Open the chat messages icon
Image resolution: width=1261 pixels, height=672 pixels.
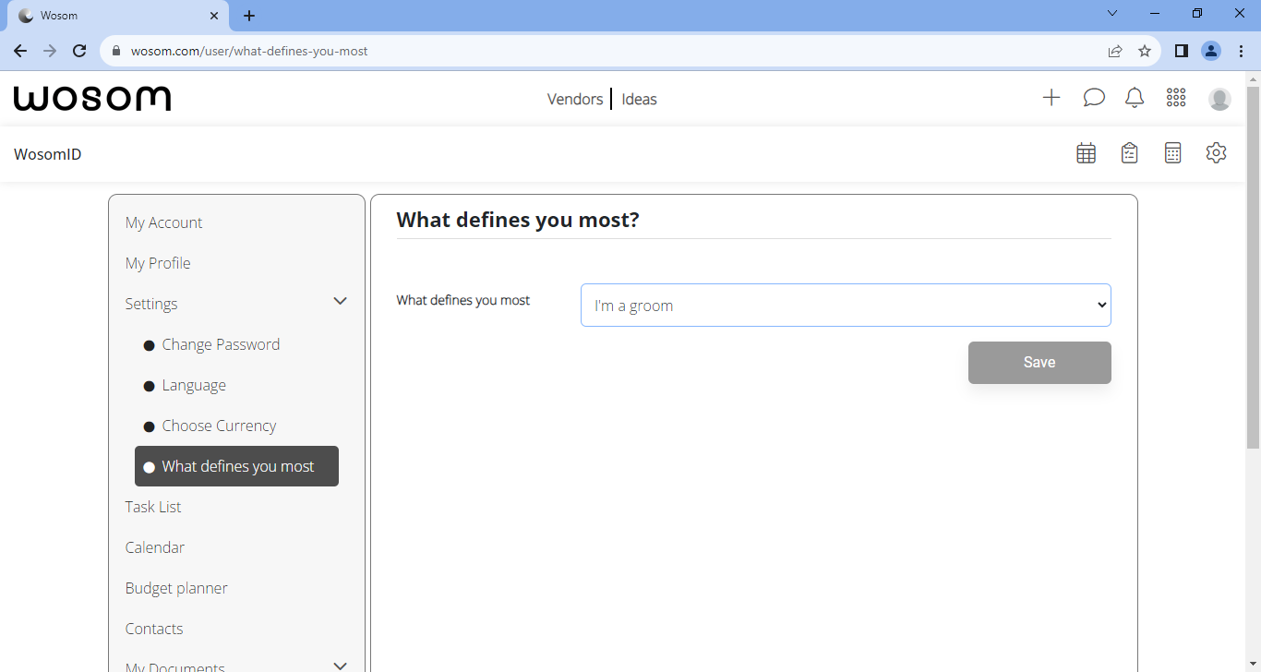coord(1093,97)
